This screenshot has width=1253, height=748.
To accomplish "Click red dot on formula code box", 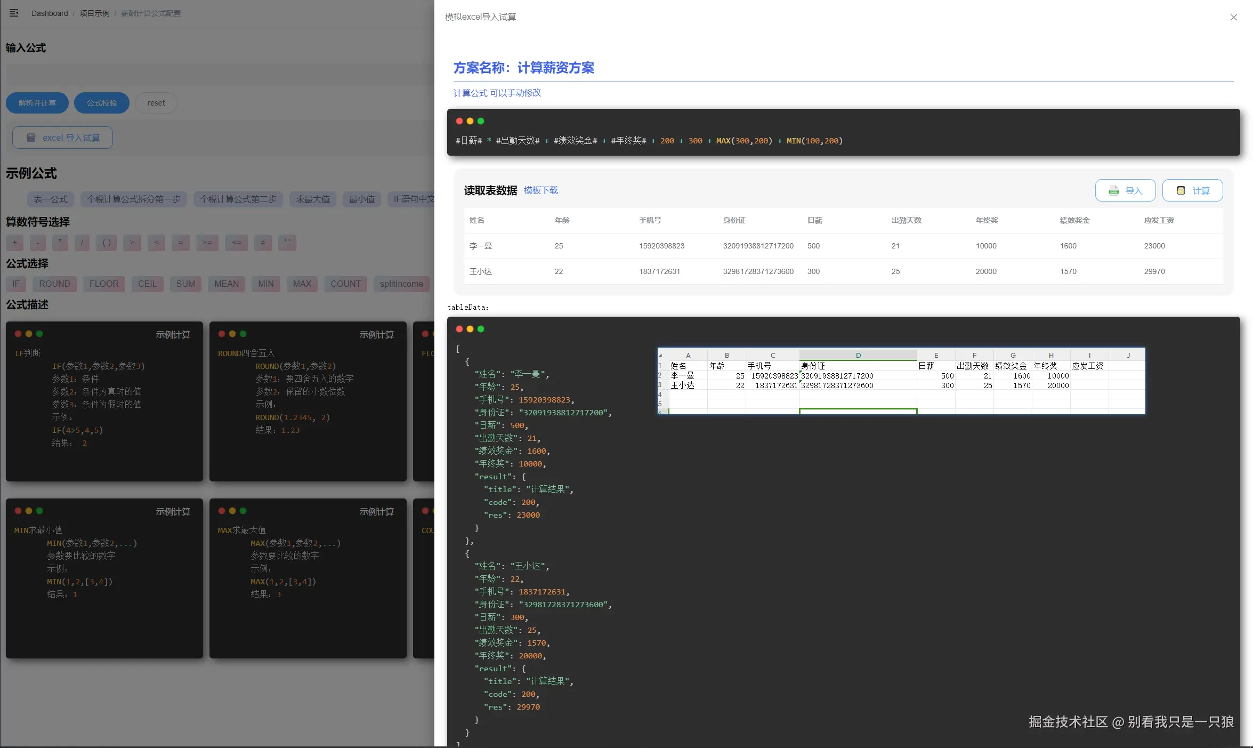I will pos(459,121).
